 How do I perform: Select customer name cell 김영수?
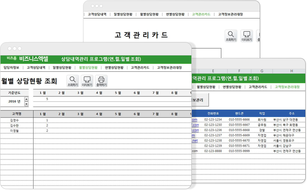14,120
